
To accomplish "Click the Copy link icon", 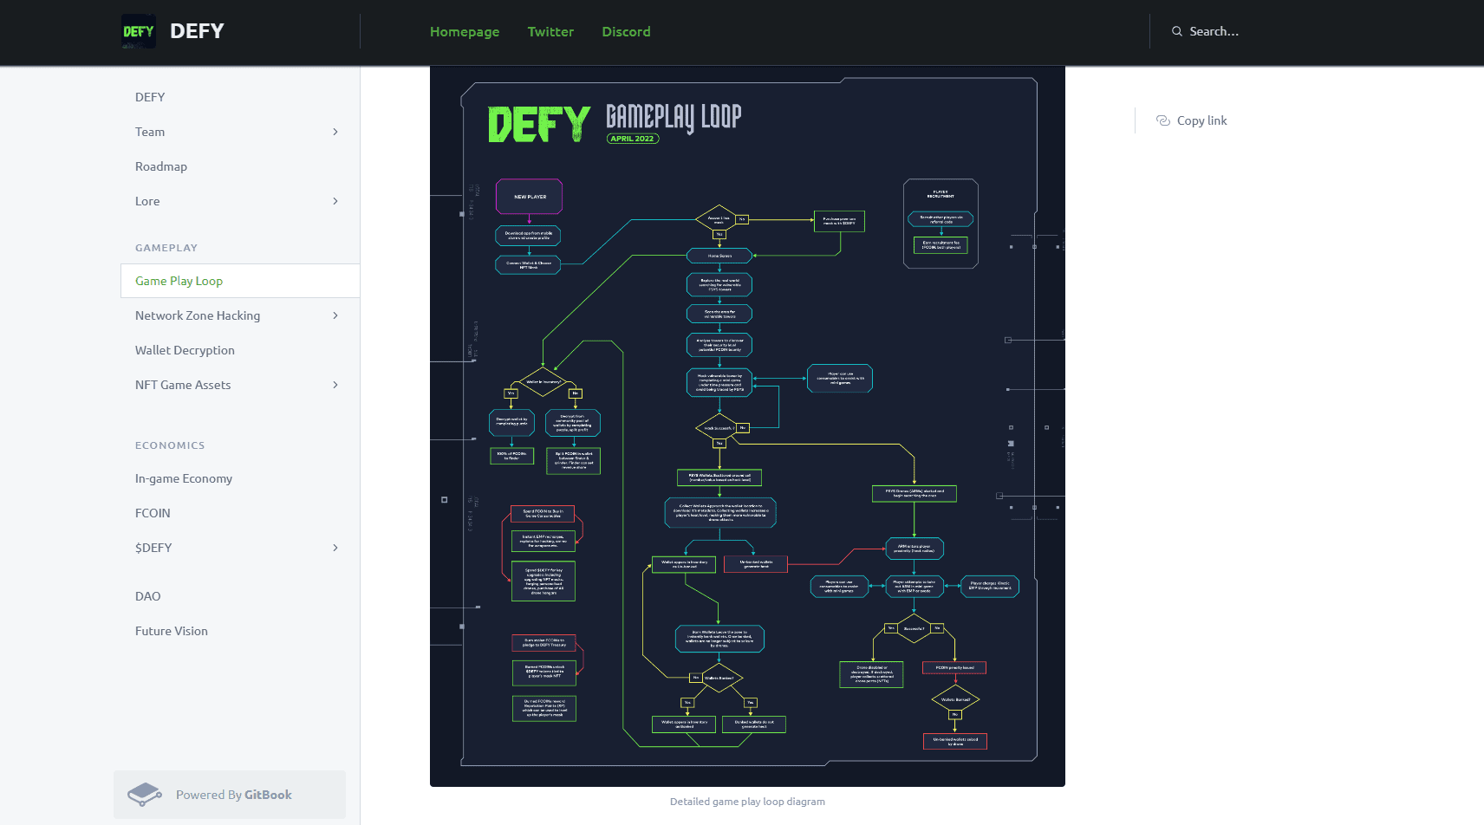I will tap(1163, 120).
